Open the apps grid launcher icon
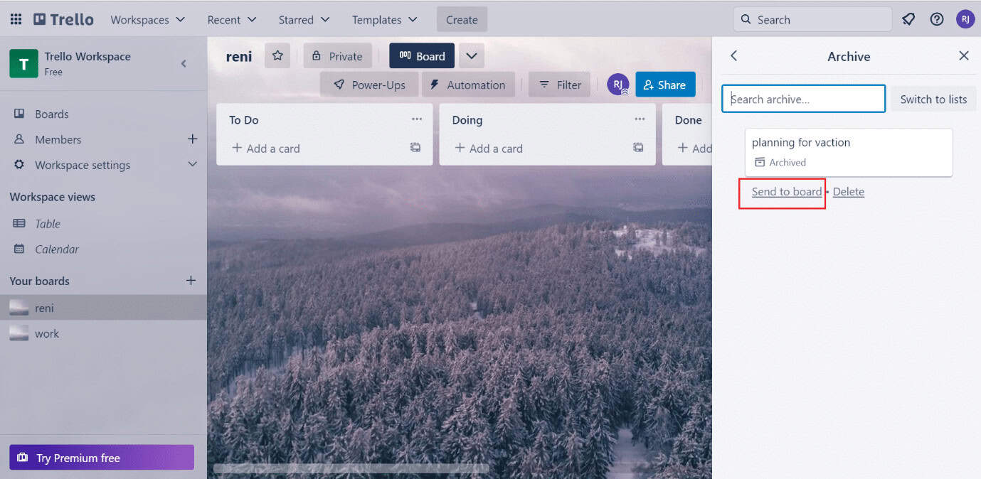 click(x=16, y=19)
